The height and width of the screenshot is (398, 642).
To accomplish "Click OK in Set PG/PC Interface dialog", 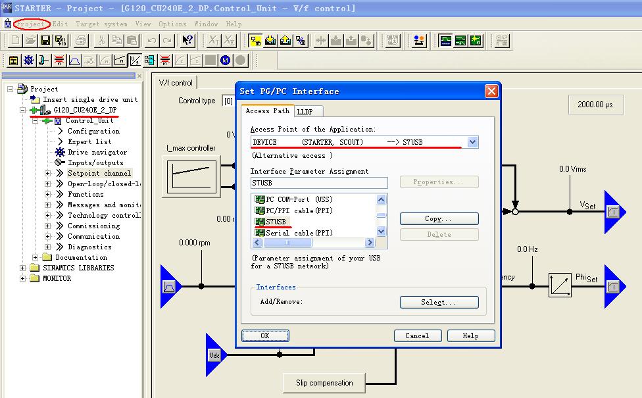I will coord(265,336).
